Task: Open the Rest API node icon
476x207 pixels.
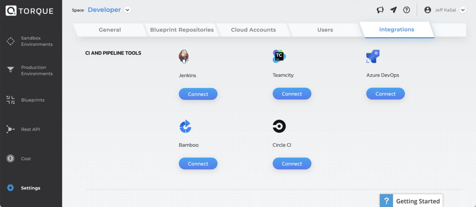Action: point(10,129)
